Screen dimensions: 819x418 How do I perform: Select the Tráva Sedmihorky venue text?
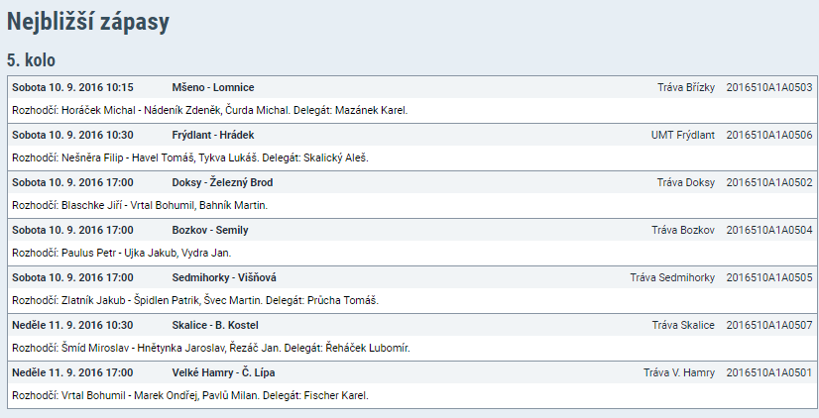pos(672,277)
